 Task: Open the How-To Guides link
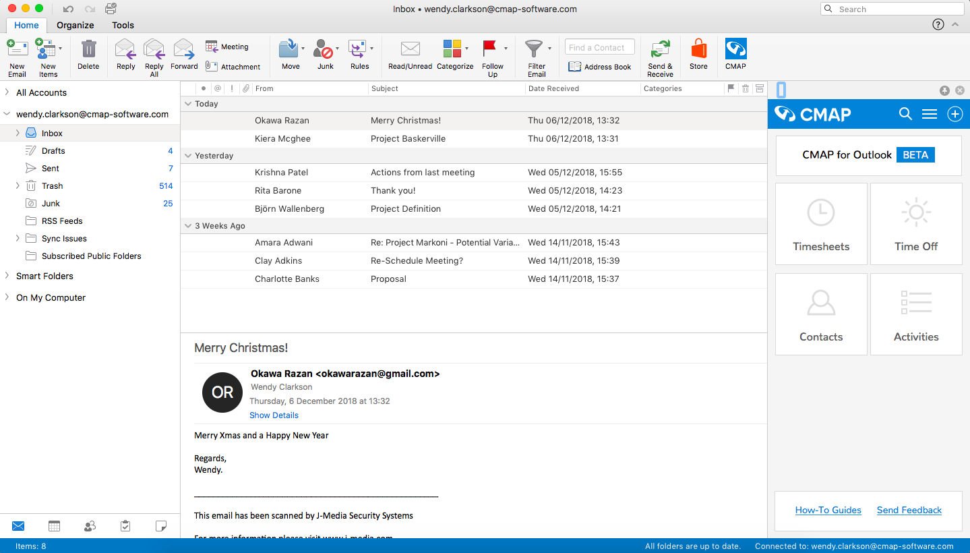828,510
